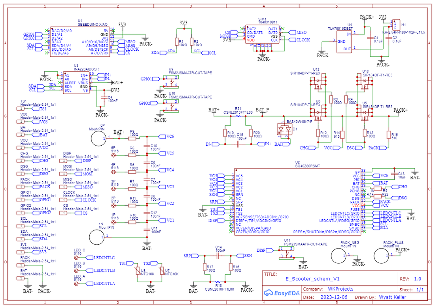Select thermistor U7 NTC10K
The height and width of the screenshot is (308, 435).
[162, 271]
